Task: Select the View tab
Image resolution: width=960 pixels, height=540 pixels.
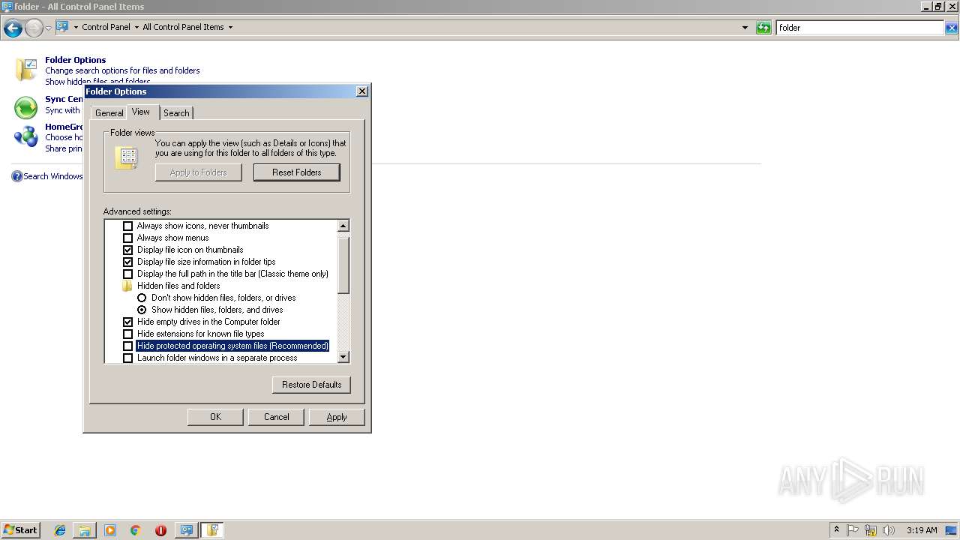Action: tap(141, 112)
